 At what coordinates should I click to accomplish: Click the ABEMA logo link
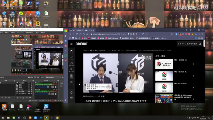81,44
